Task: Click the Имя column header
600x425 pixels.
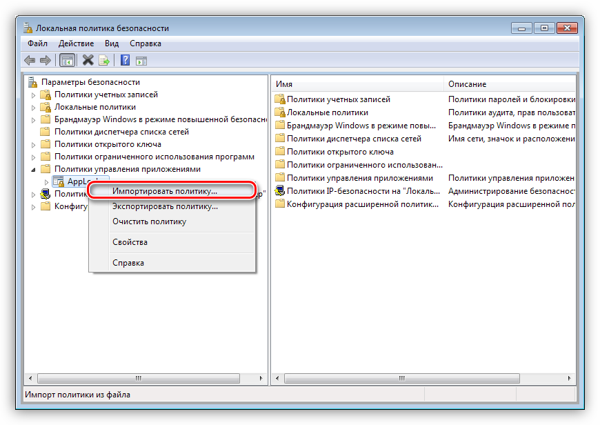Action: (x=357, y=84)
